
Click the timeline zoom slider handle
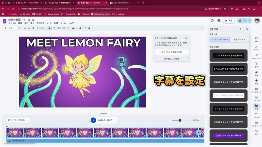(x=180, y=120)
